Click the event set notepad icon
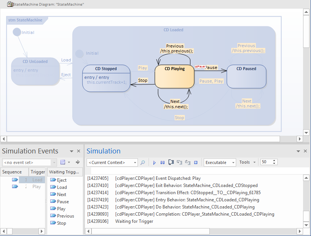Viewport: 311px width, 236px height. [x=62, y=162]
